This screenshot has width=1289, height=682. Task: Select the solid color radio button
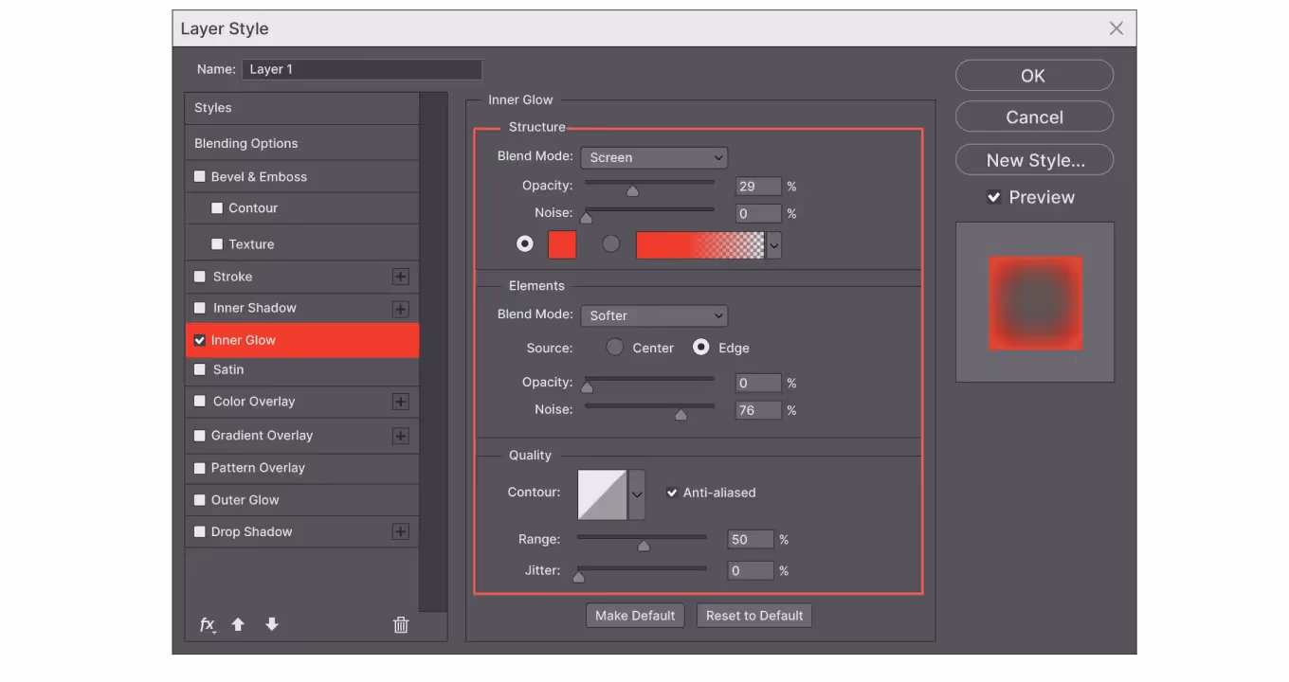click(x=525, y=243)
